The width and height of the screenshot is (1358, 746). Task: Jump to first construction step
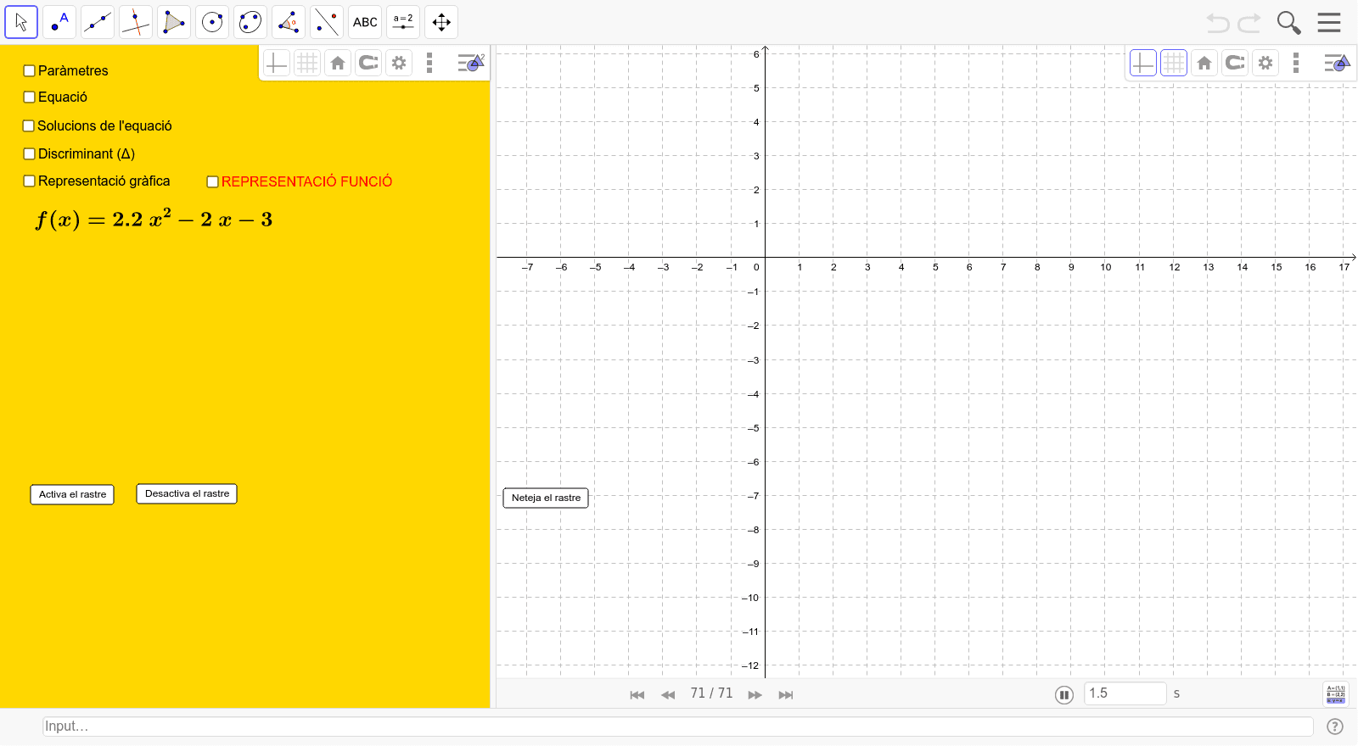pyautogui.click(x=637, y=695)
